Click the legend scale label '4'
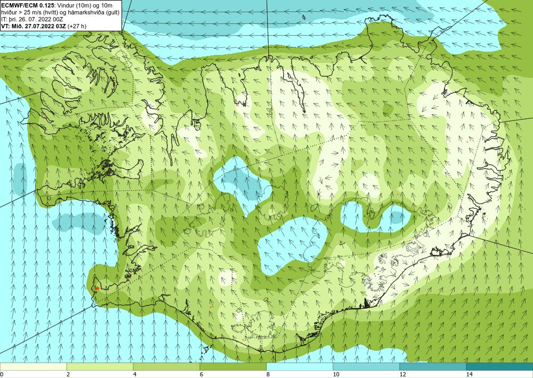The width and height of the screenshot is (533, 378). (135, 375)
